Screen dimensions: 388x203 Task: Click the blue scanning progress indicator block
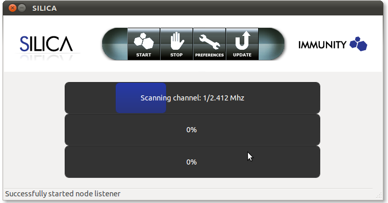141,98
